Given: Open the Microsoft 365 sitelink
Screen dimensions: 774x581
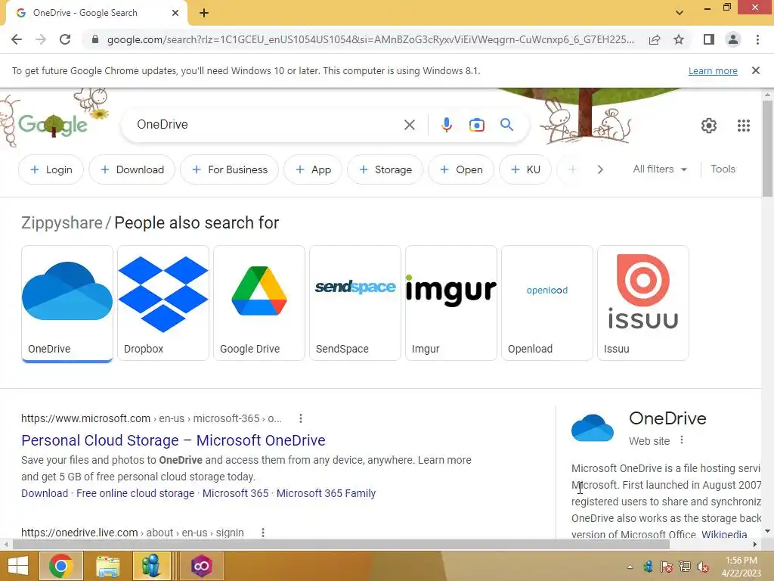Looking at the screenshot, I should click(236, 493).
